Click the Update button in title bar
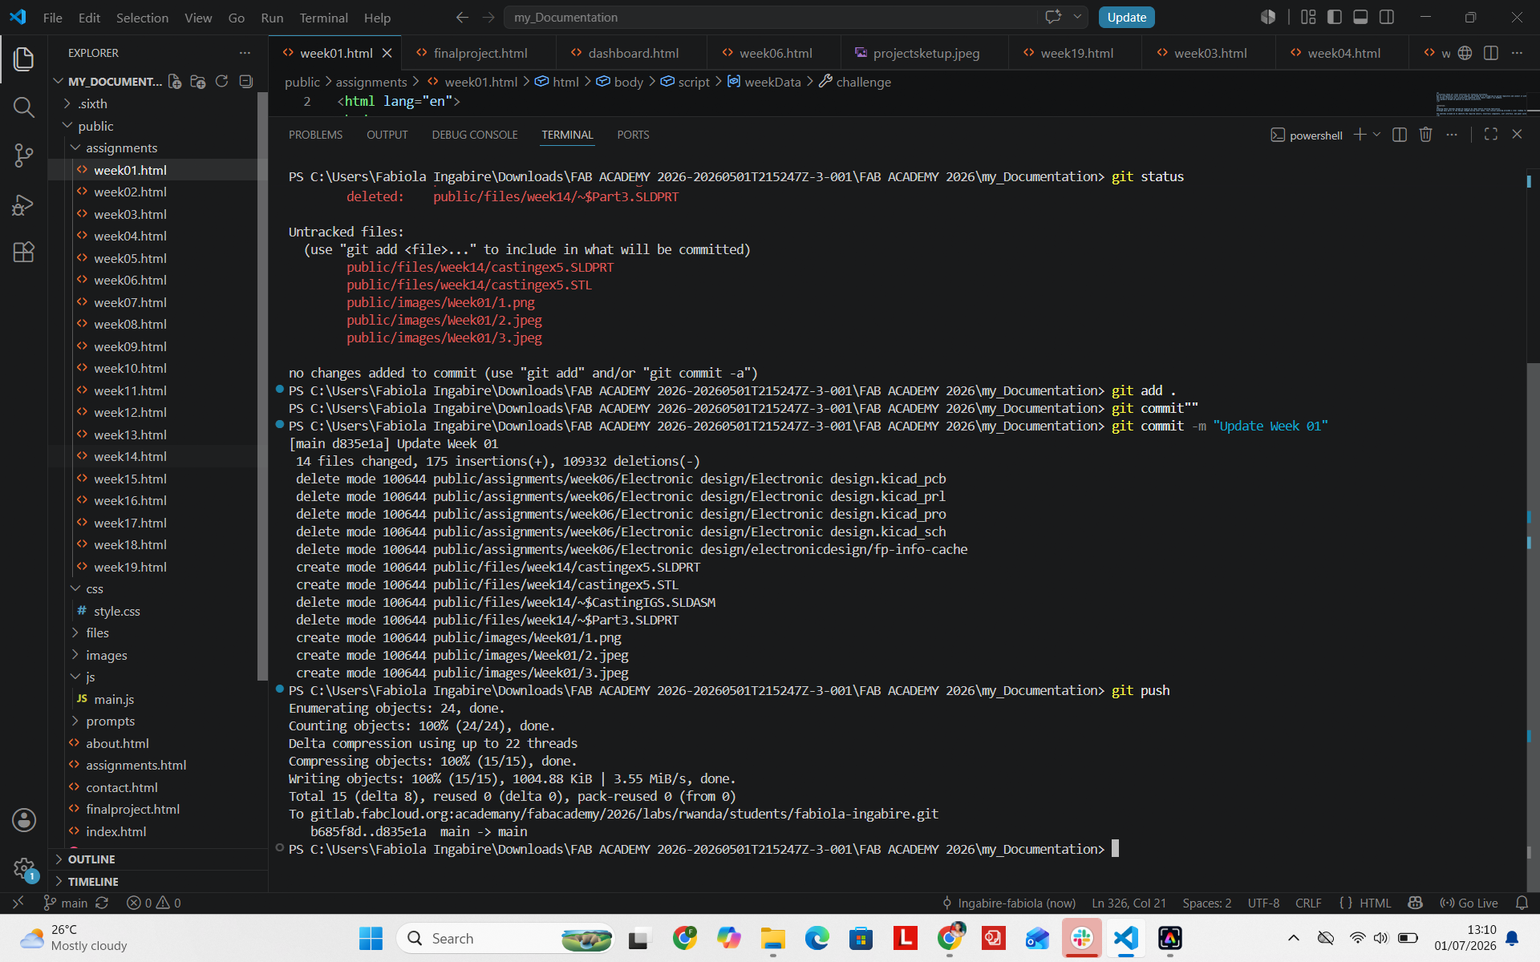 (x=1126, y=17)
